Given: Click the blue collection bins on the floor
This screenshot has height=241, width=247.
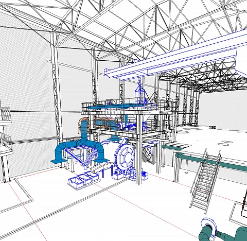Looking at the screenshot, I should click(83, 180).
